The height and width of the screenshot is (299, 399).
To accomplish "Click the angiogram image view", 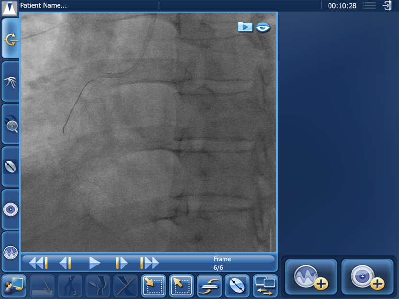I will click(148, 132).
